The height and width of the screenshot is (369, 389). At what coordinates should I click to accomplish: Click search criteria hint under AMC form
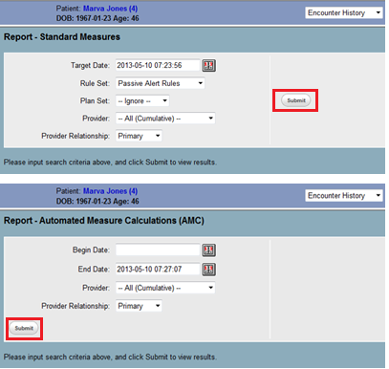click(x=110, y=357)
